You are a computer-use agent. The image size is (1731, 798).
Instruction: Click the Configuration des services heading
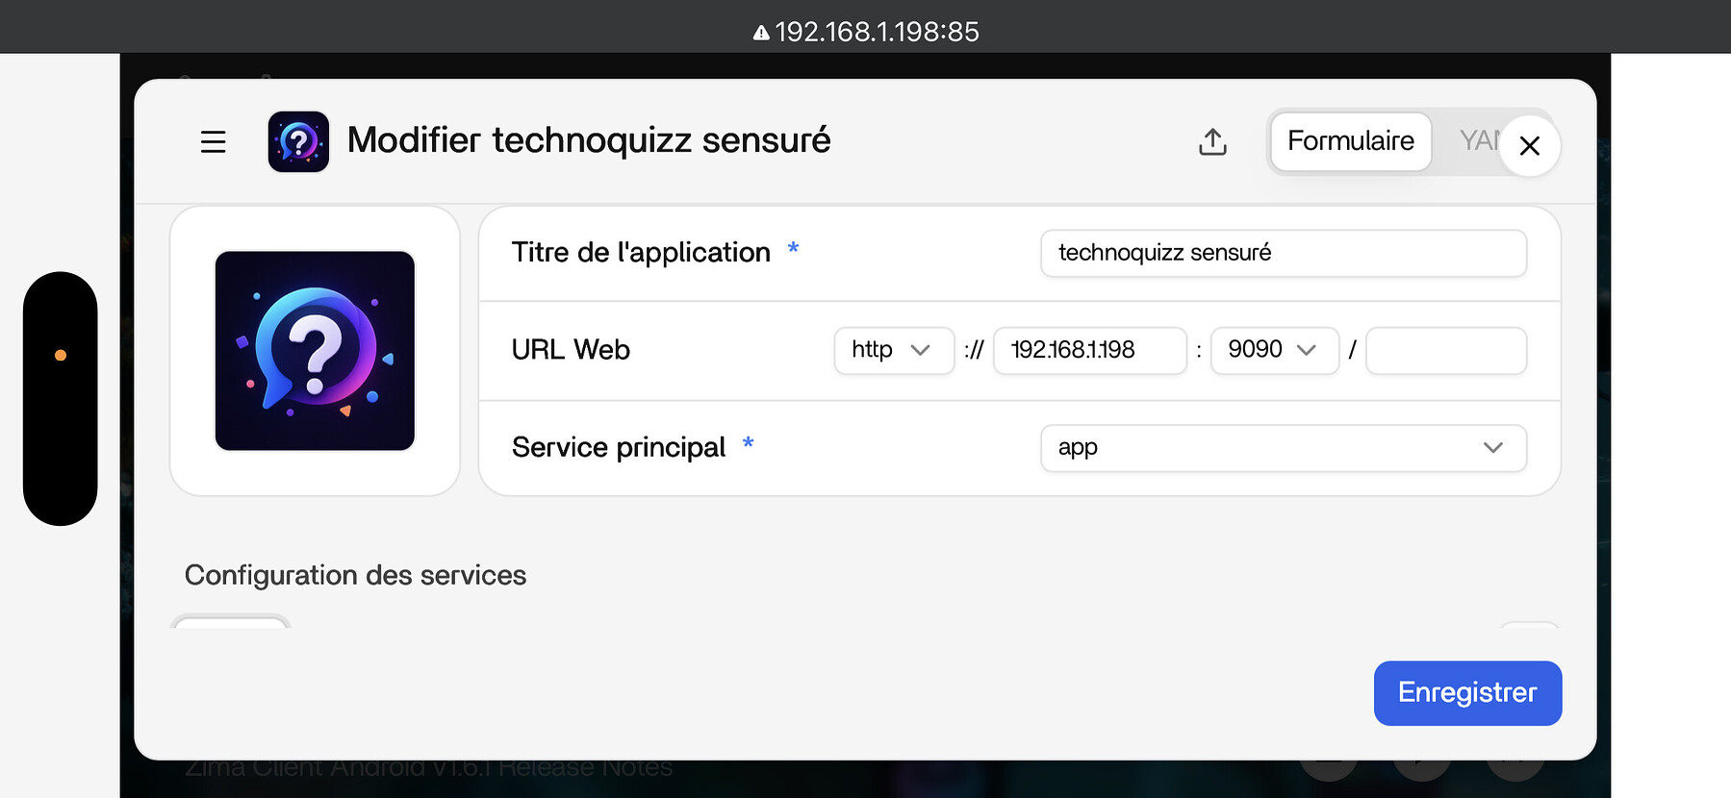click(x=355, y=575)
